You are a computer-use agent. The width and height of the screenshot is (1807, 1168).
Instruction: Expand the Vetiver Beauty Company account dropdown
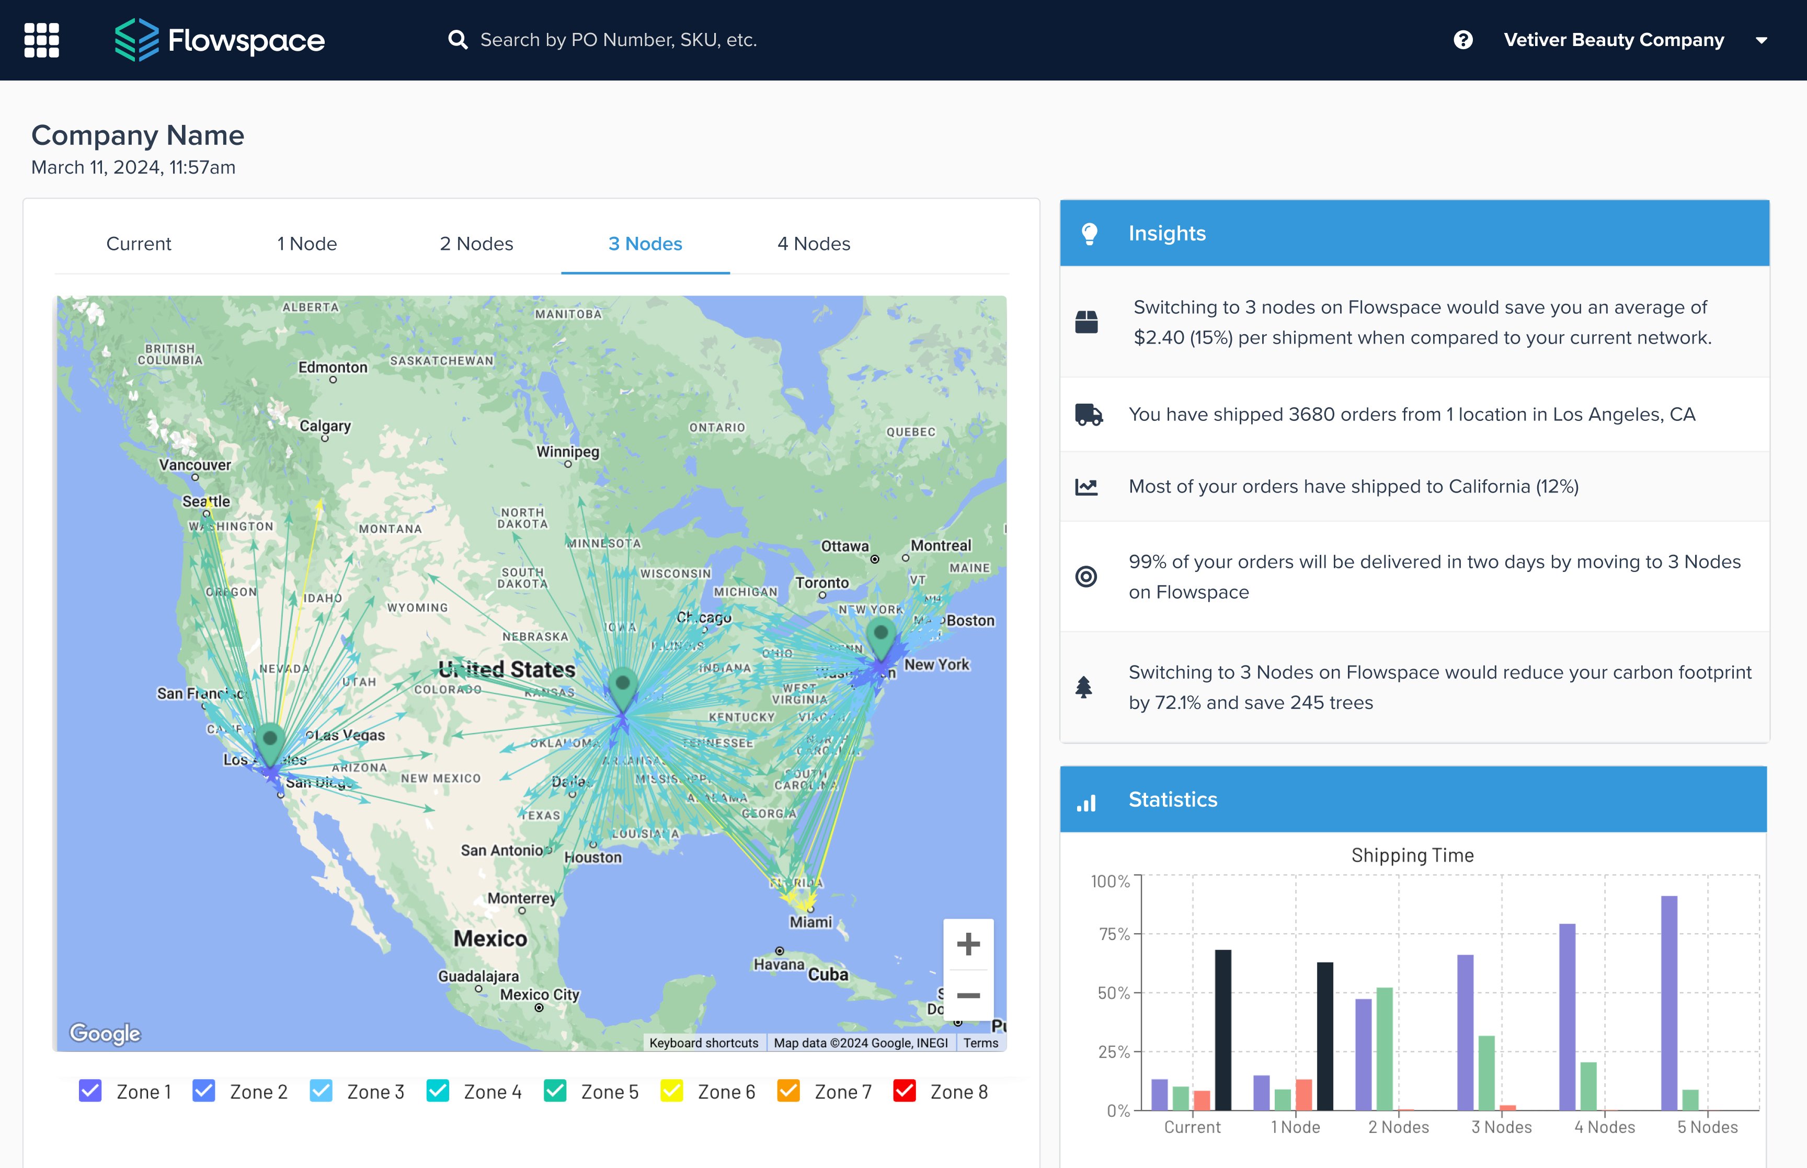tap(1762, 40)
